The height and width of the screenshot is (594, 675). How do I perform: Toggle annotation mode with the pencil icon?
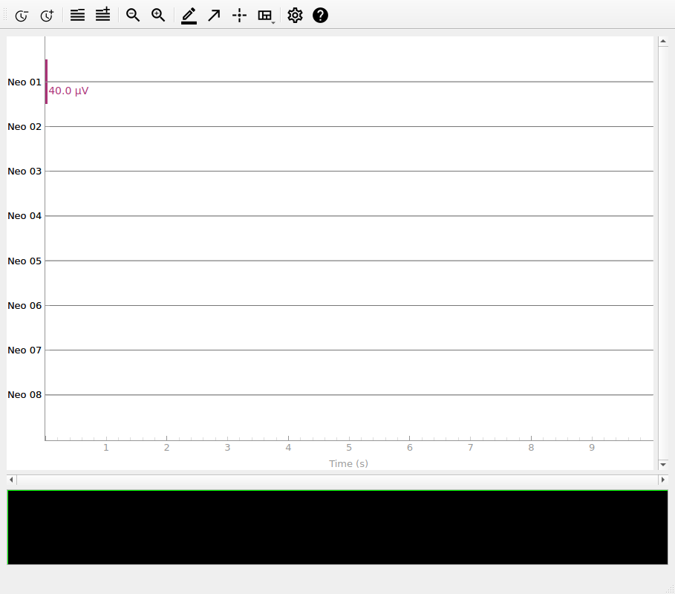click(189, 16)
